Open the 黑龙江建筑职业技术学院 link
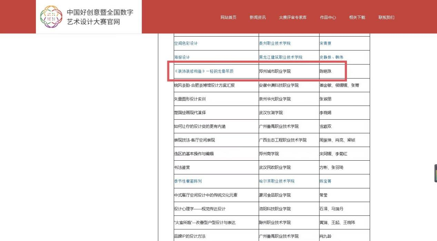Image resolution: width=437 pixels, height=241 pixels. [281, 57]
